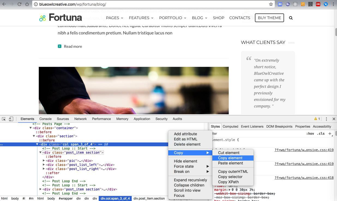Open the first responsive.css:419 source link
Image resolution: width=337 pixels, height=201 pixels.
pyautogui.click(x=304, y=150)
